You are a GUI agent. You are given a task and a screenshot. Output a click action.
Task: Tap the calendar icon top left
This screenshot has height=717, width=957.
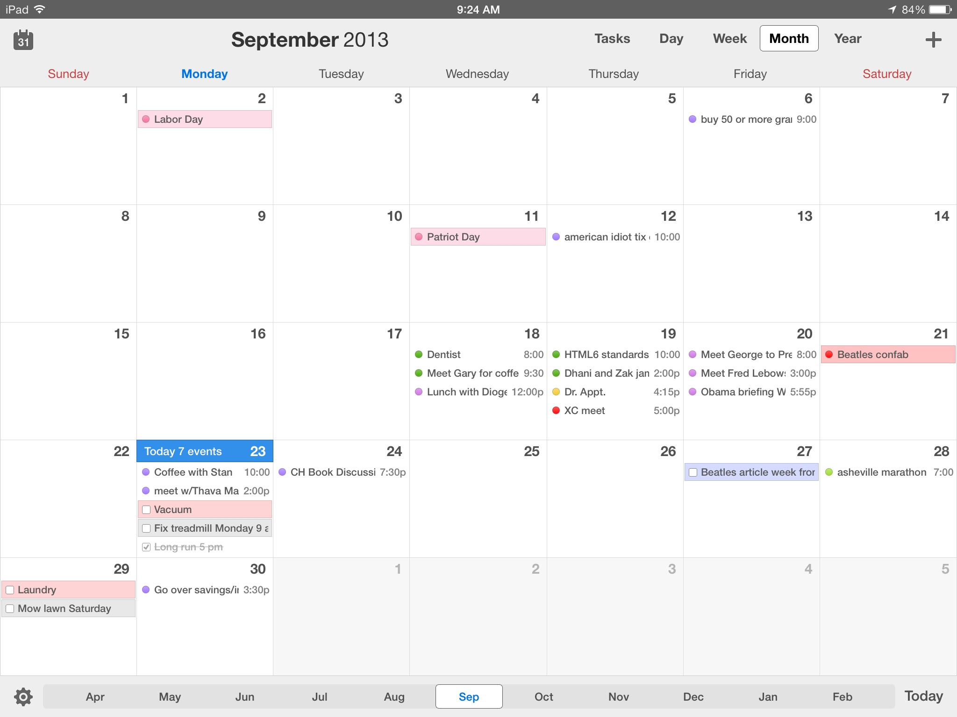coord(22,38)
